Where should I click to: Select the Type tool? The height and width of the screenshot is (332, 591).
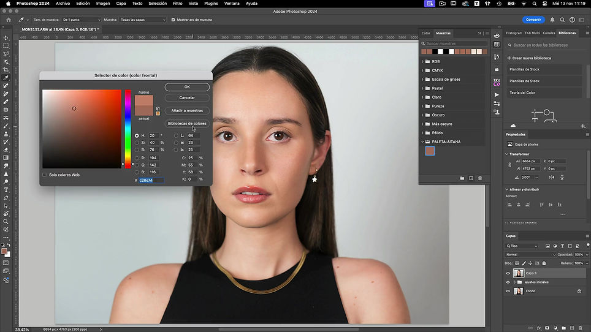6,190
